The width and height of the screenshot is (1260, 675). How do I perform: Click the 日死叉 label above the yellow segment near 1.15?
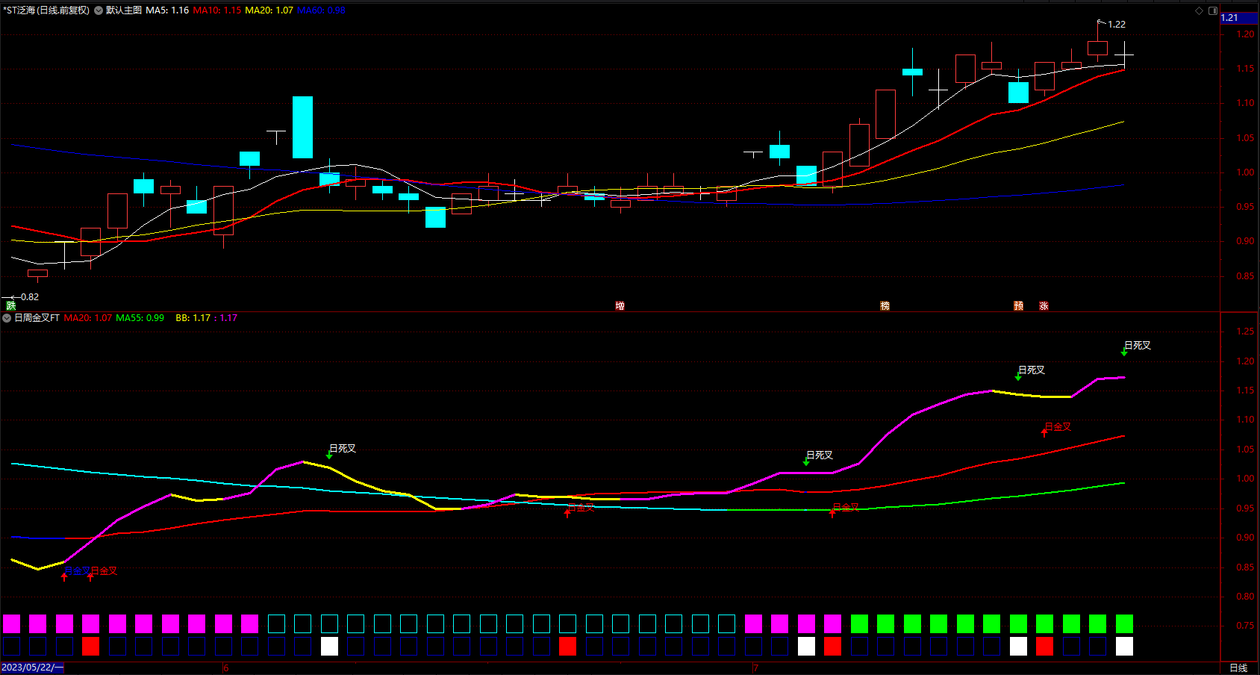(x=1032, y=370)
